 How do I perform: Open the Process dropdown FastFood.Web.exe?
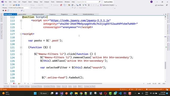(x=19, y=8)
